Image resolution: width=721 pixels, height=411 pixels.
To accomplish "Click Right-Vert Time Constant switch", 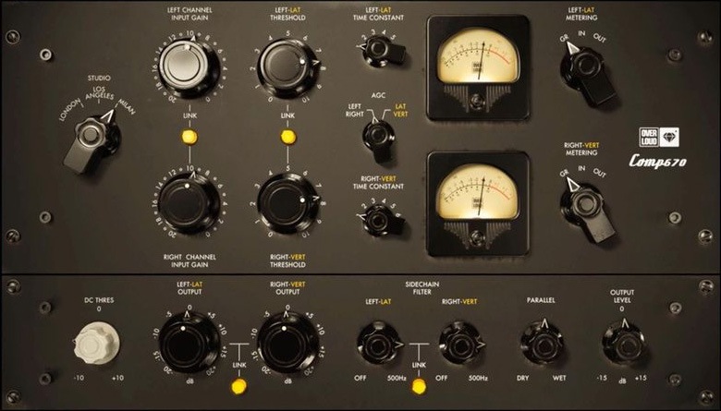I will 382,221.
